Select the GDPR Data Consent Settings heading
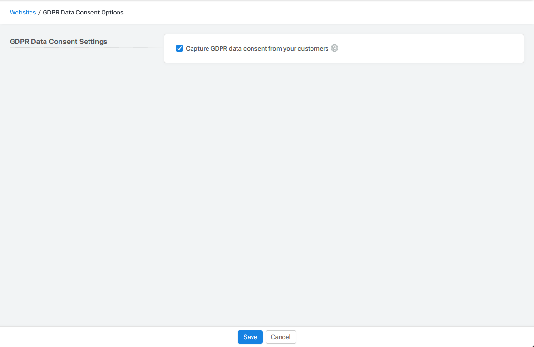The width and height of the screenshot is (534, 347). 59,42
